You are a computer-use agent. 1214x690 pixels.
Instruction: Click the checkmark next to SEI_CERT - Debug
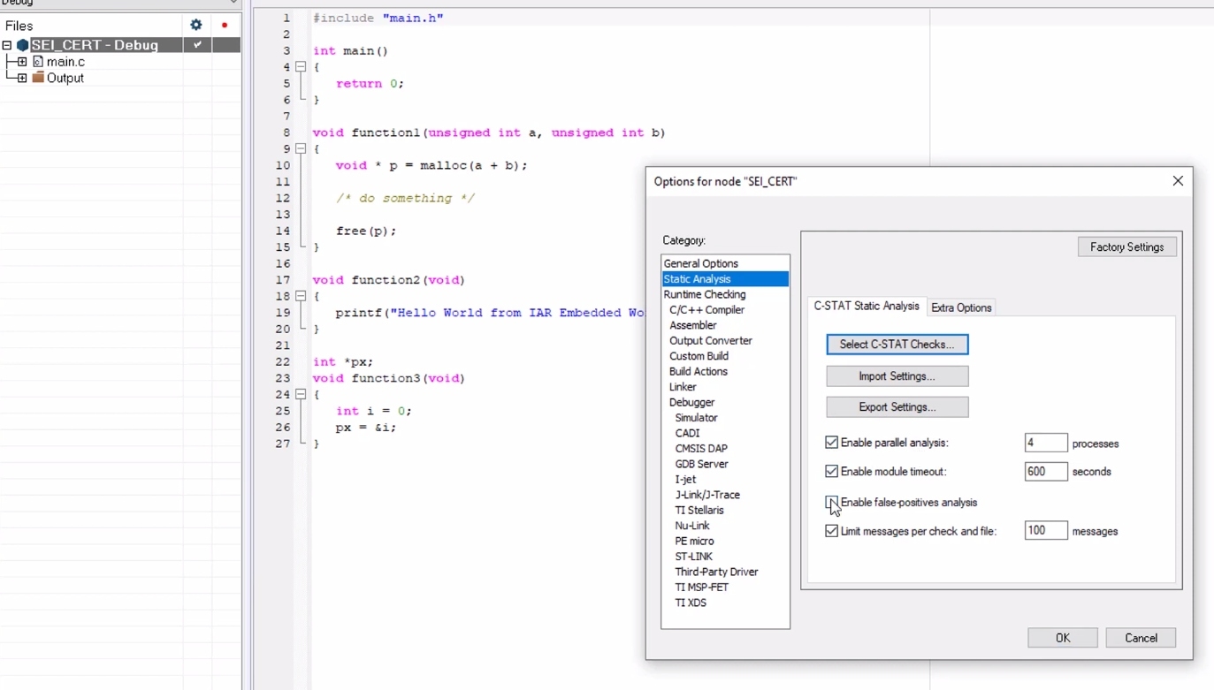197,44
